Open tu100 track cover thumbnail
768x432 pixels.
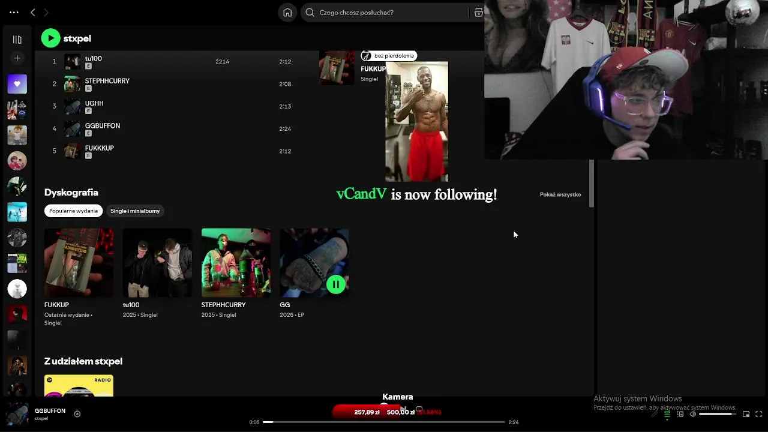click(72, 62)
